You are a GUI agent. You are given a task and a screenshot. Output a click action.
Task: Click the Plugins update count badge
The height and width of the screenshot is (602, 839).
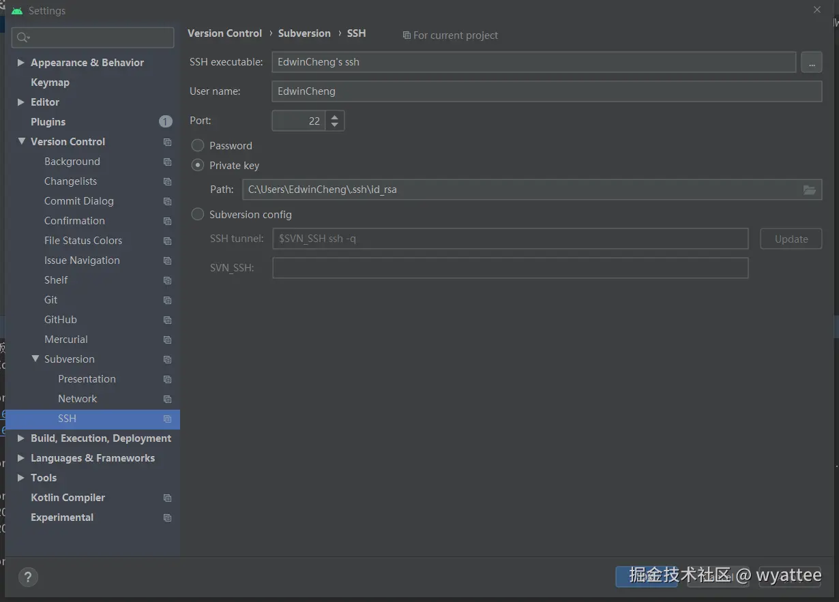click(x=166, y=121)
